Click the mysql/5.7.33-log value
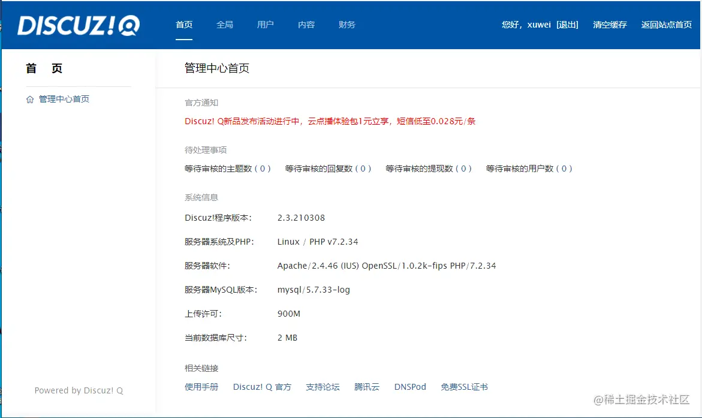 (x=314, y=290)
